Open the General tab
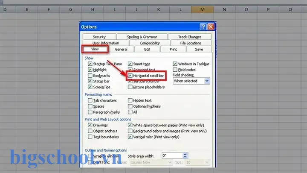Image resolution: width=307 pixels, height=173 pixels. (x=121, y=49)
